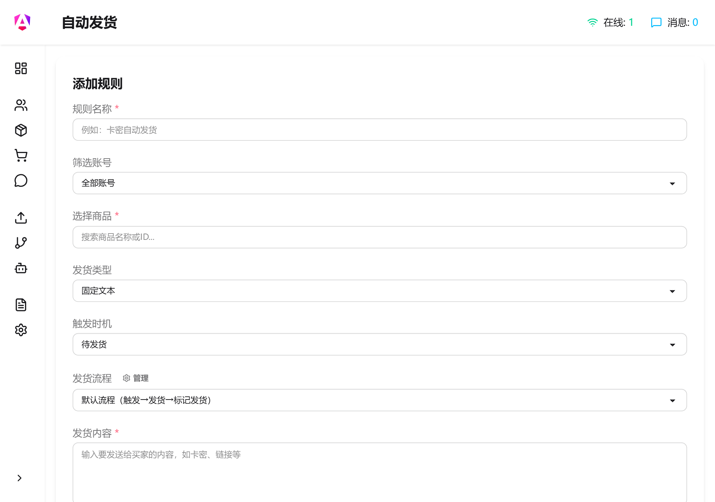The height and width of the screenshot is (502, 715).
Task: Open the orders shopping cart section
Action: pyautogui.click(x=21, y=155)
